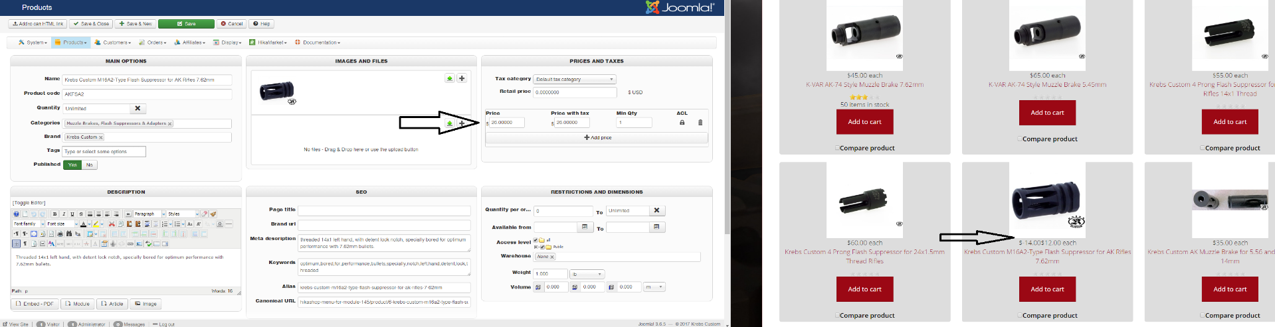Image resolution: width=1275 pixels, height=327 pixels.
Task: Open the Products menu
Action: pos(70,42)
